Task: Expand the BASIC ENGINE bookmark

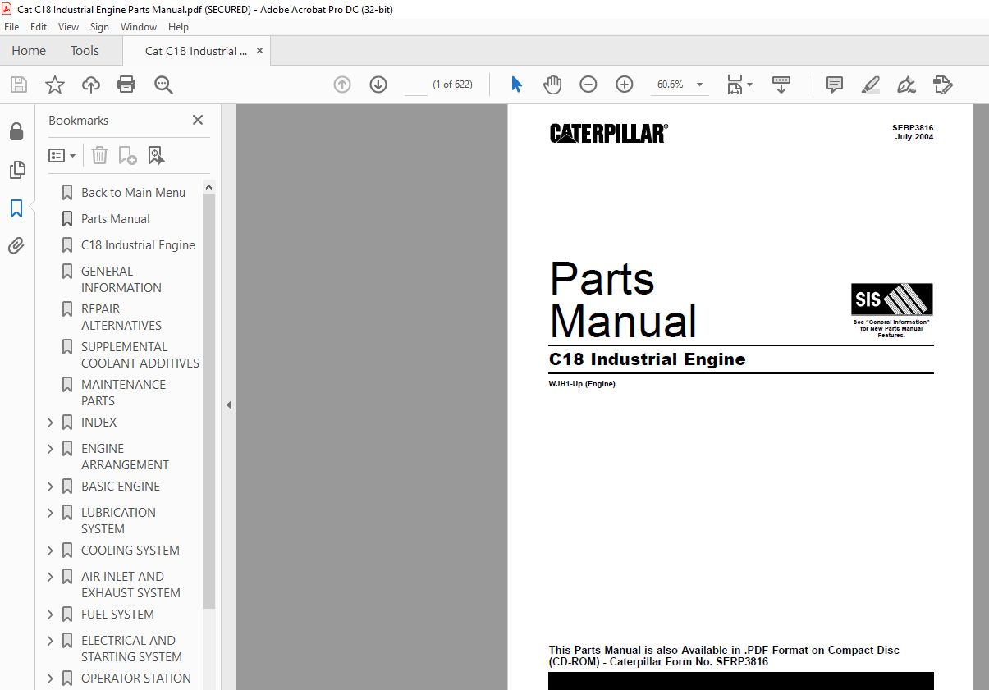Action: 50,487
